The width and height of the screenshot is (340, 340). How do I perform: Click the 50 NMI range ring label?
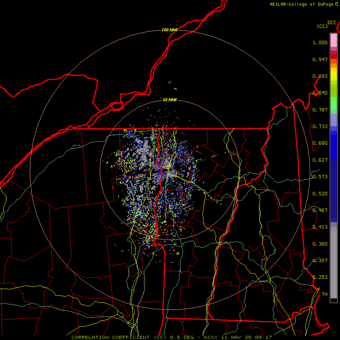tap(170, 100)
